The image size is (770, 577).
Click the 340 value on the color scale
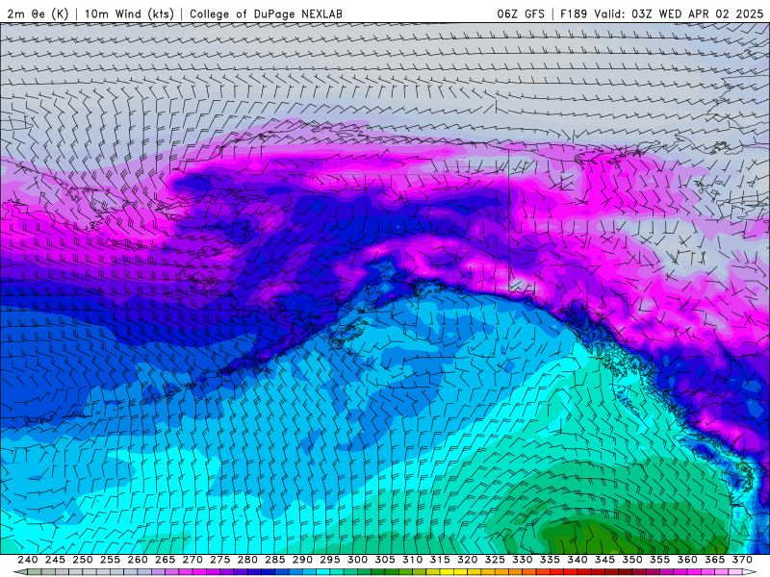coord(577,560)
